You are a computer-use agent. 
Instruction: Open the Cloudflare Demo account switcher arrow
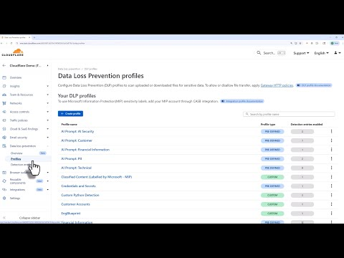click(47, 65)
